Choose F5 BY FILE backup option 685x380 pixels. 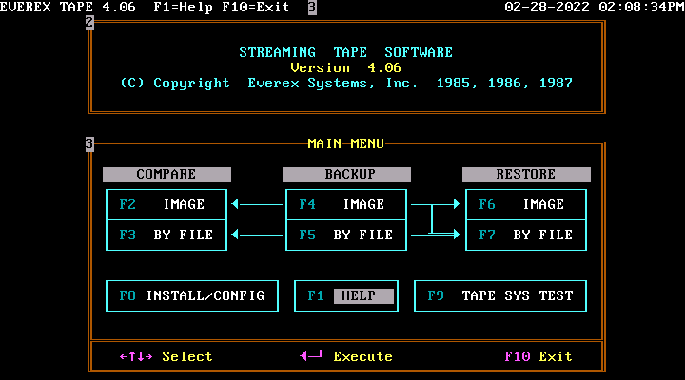346,235
